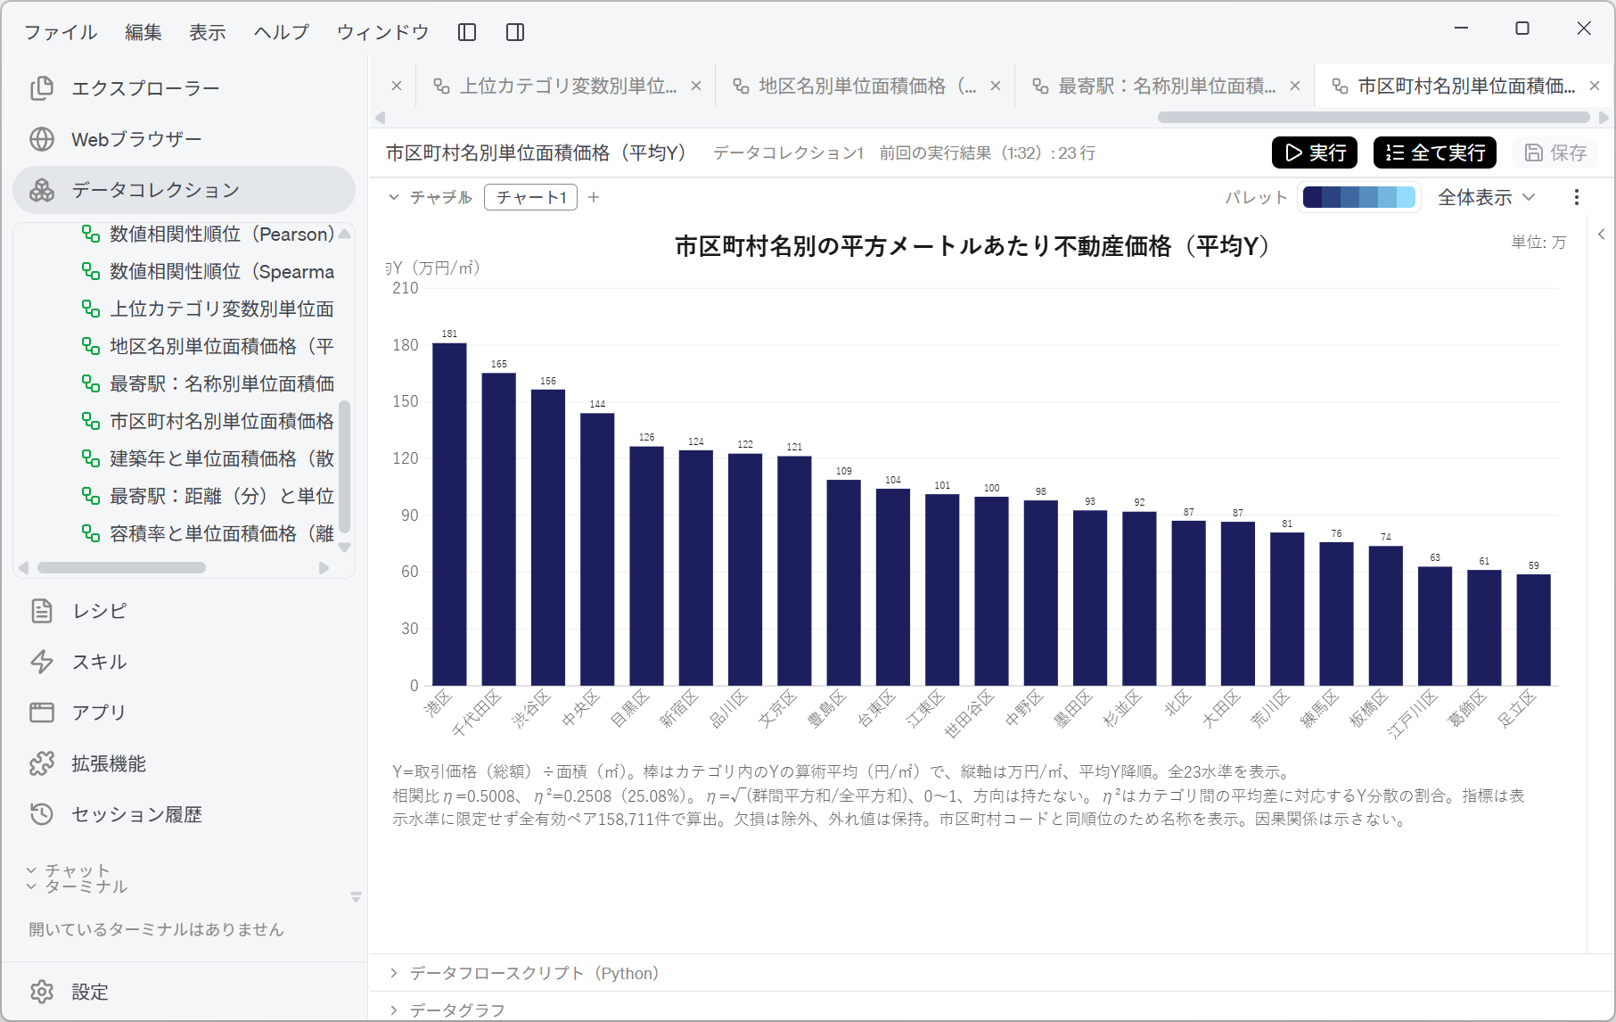Image resolution: width=1616 pixels, height=1022 pixels.
Task: Collapse the right side panel arrow
Action: (x=1602, y=235)
